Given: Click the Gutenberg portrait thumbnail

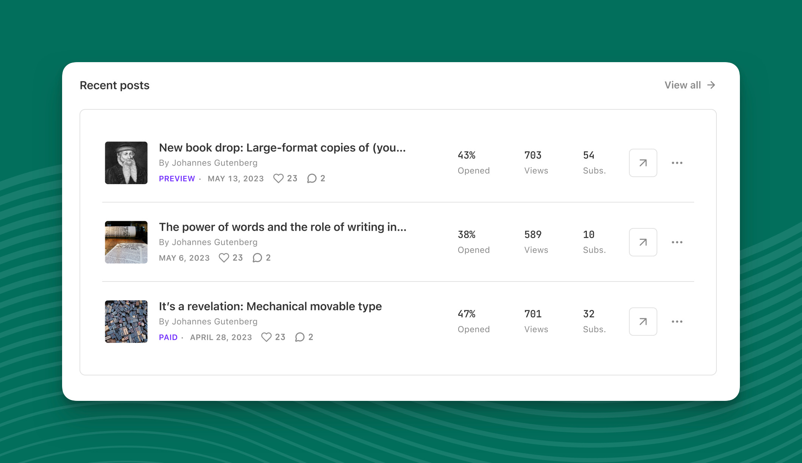Looking at the screenshot, I should 126,163.
